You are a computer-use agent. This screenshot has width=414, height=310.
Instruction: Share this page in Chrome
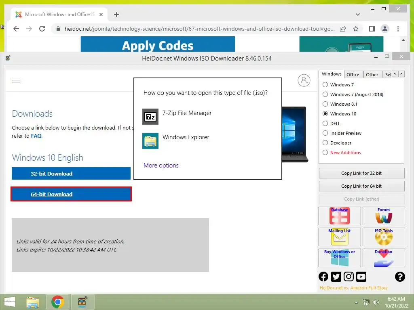(343, 29)
